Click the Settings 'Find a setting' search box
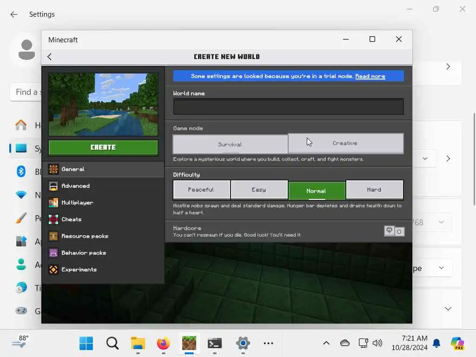 (26, 92)
